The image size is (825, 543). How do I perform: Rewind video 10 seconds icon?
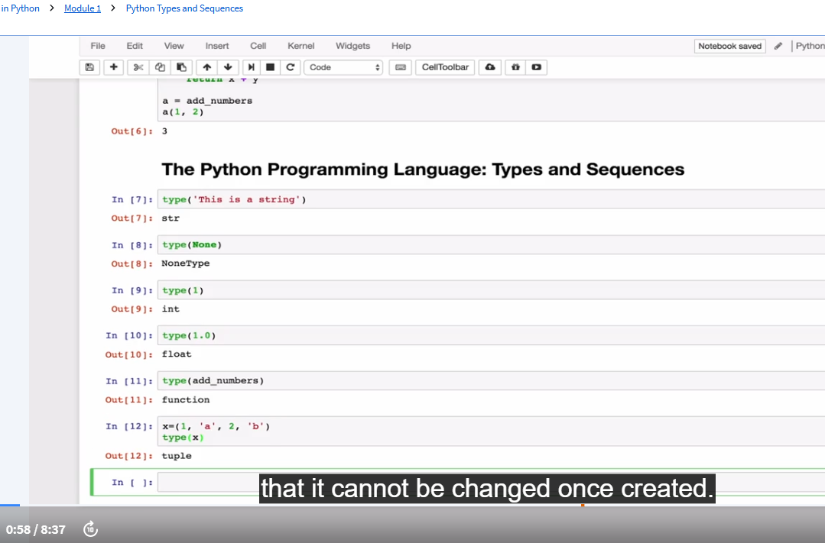click(90, 528)
